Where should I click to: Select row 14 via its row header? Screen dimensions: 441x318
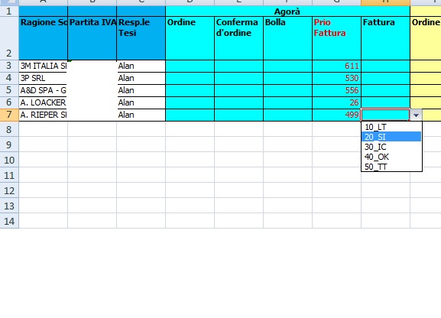coord(9,221)
